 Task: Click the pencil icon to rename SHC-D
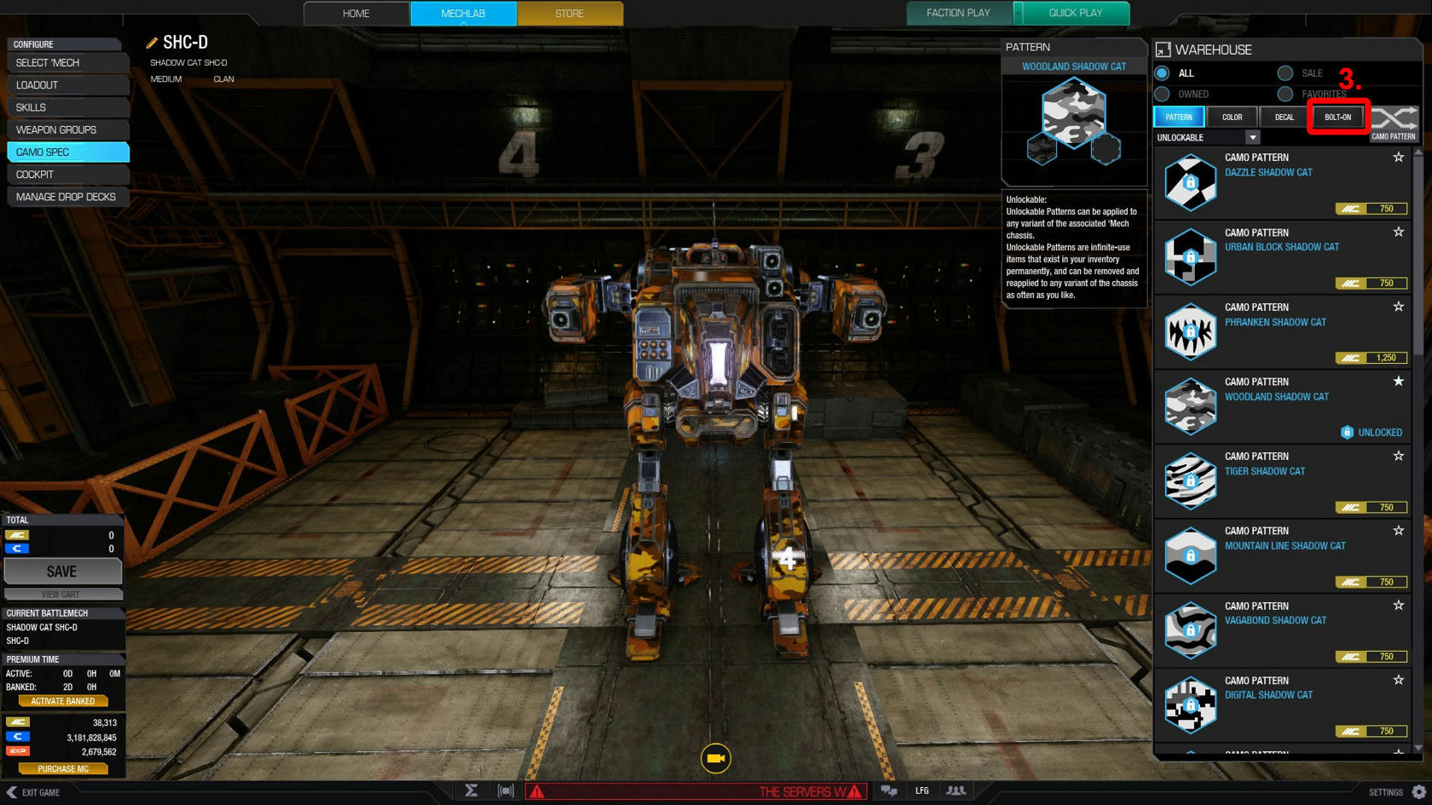(x=152, y=43)
